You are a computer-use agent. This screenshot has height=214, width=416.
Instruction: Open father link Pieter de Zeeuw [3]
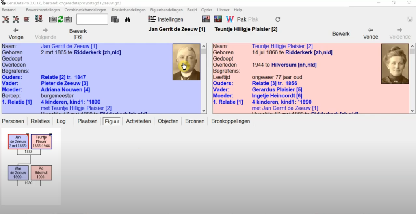(65, 83)
